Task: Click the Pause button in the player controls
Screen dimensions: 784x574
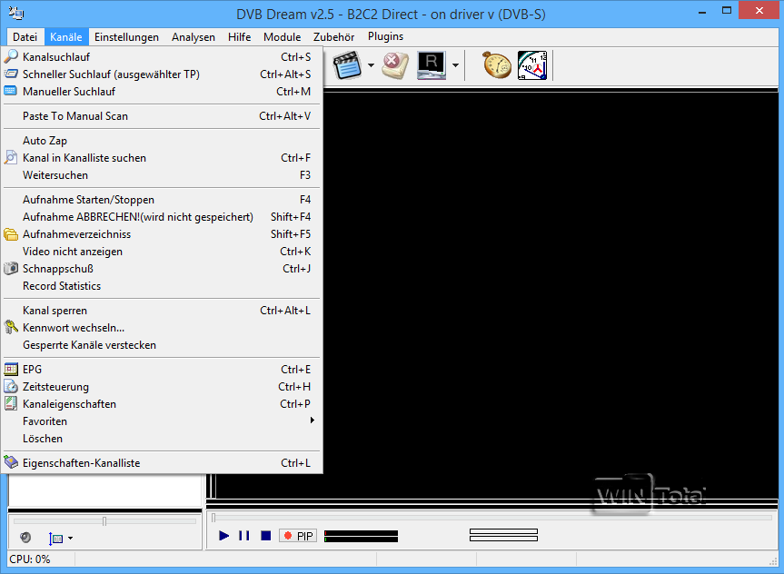Action: (x=244, y=536)
